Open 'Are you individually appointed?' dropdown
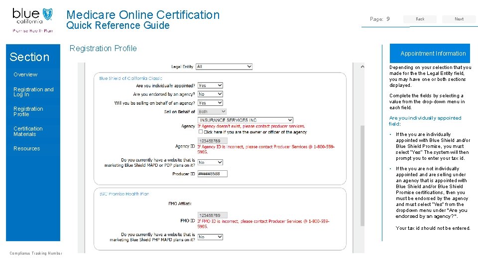The width and height of the screenshot is (478, 268). pyautogui.click(x=210, y=85)
